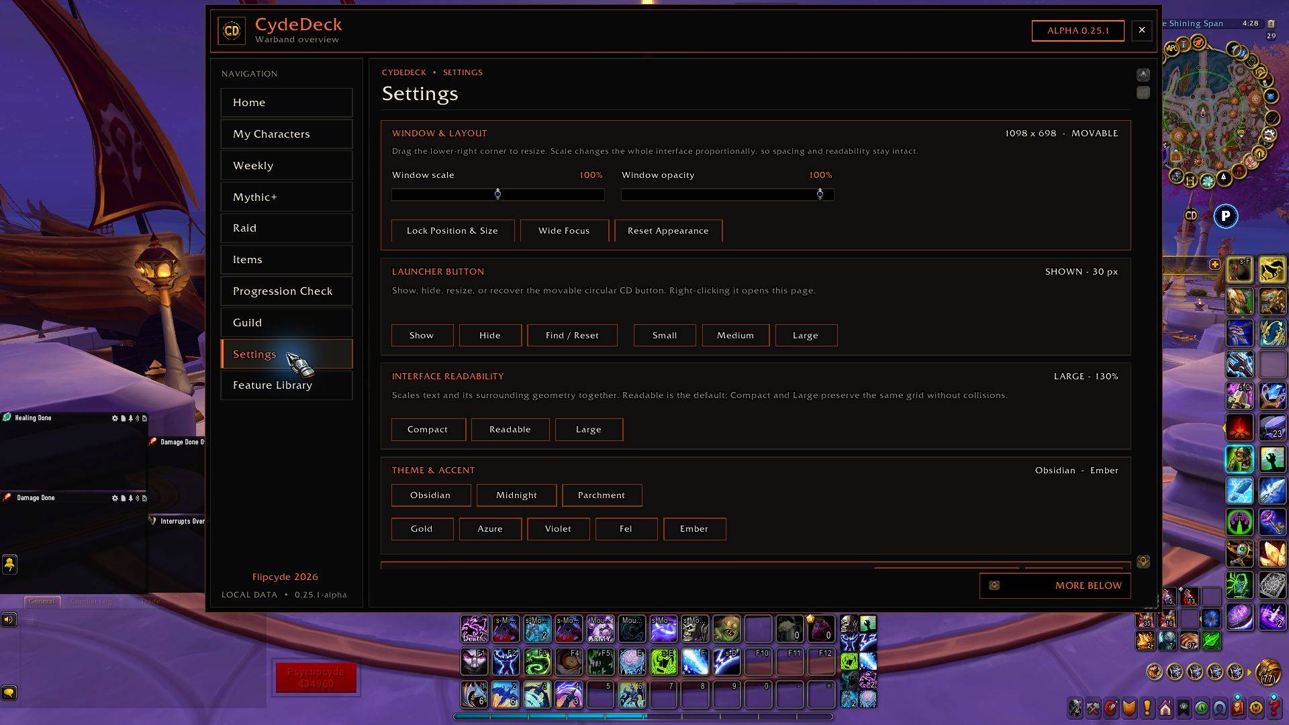This screenshot has height=725, width=1289.
Task: Click the Window scale slider handle
Action: coord(497,194)
